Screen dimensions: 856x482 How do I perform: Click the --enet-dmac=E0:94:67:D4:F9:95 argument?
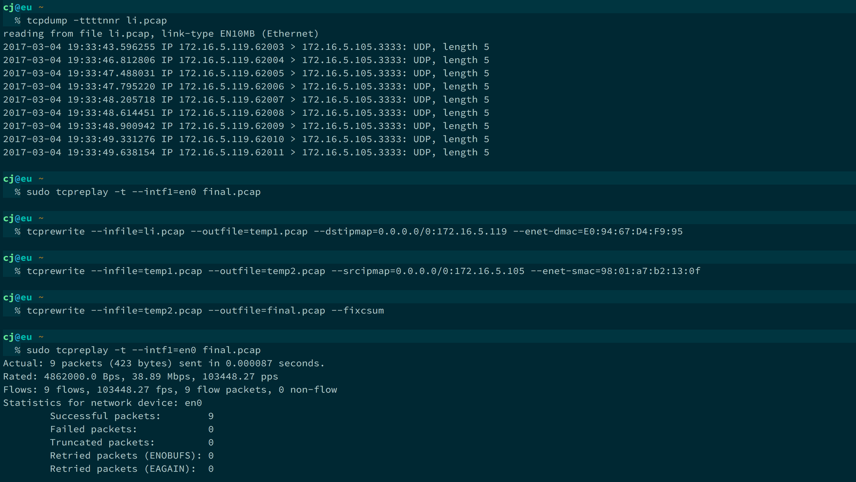tap(598, 231)
